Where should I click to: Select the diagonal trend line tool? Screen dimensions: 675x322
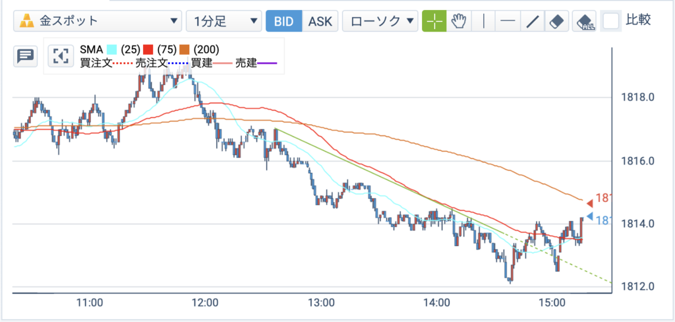[x=533, y=21]
